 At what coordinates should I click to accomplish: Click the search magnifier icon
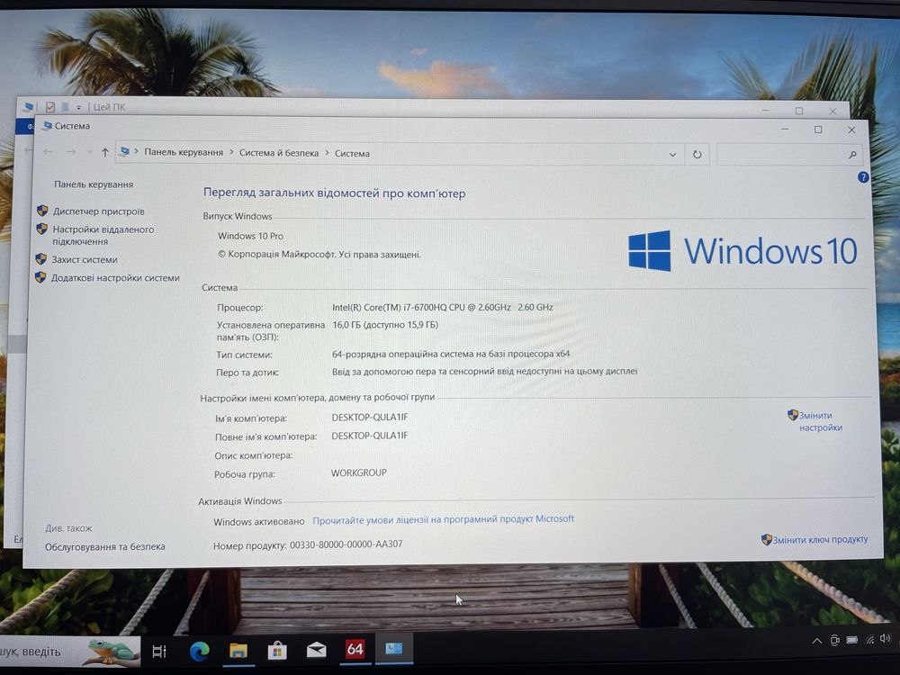(852, 155)
